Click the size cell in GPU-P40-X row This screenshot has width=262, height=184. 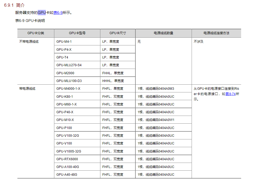point(118,112)
